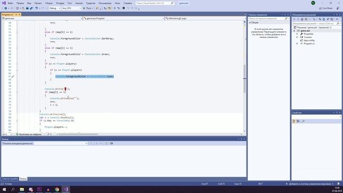Open the Debug menu in menu bar

click(x=60, y=3)
